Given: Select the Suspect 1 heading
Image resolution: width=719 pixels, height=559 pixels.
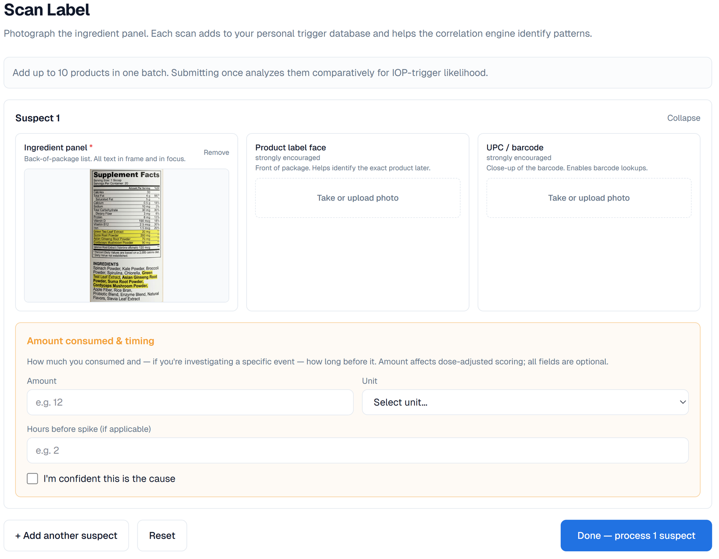Looking at the screenshot, I should coord(38,118).
